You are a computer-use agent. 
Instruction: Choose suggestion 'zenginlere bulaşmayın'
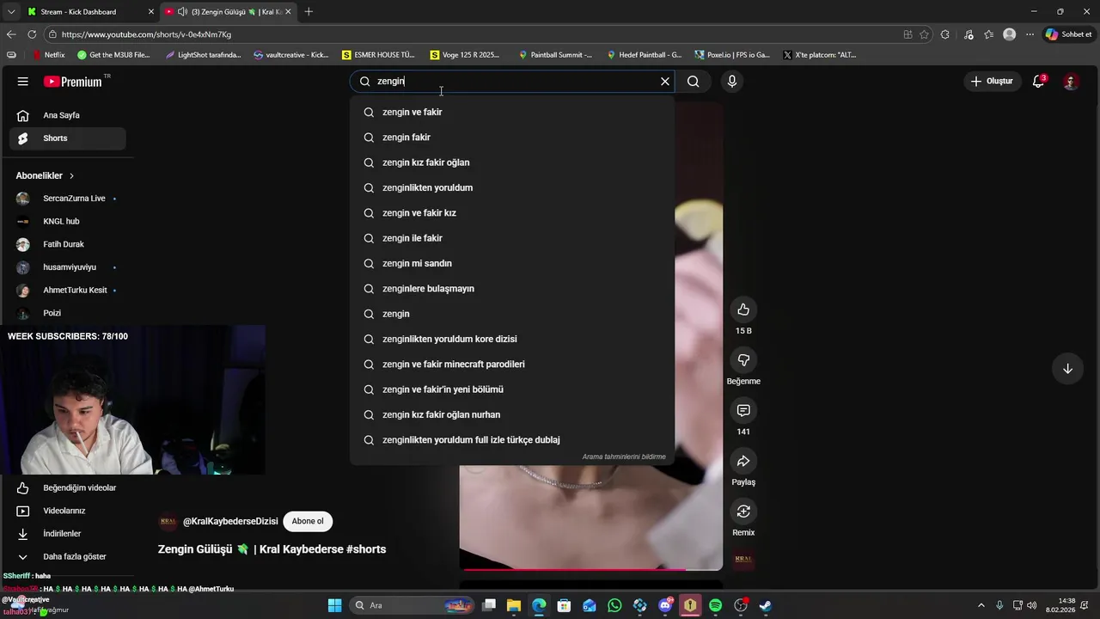click(x=512, y=289)
